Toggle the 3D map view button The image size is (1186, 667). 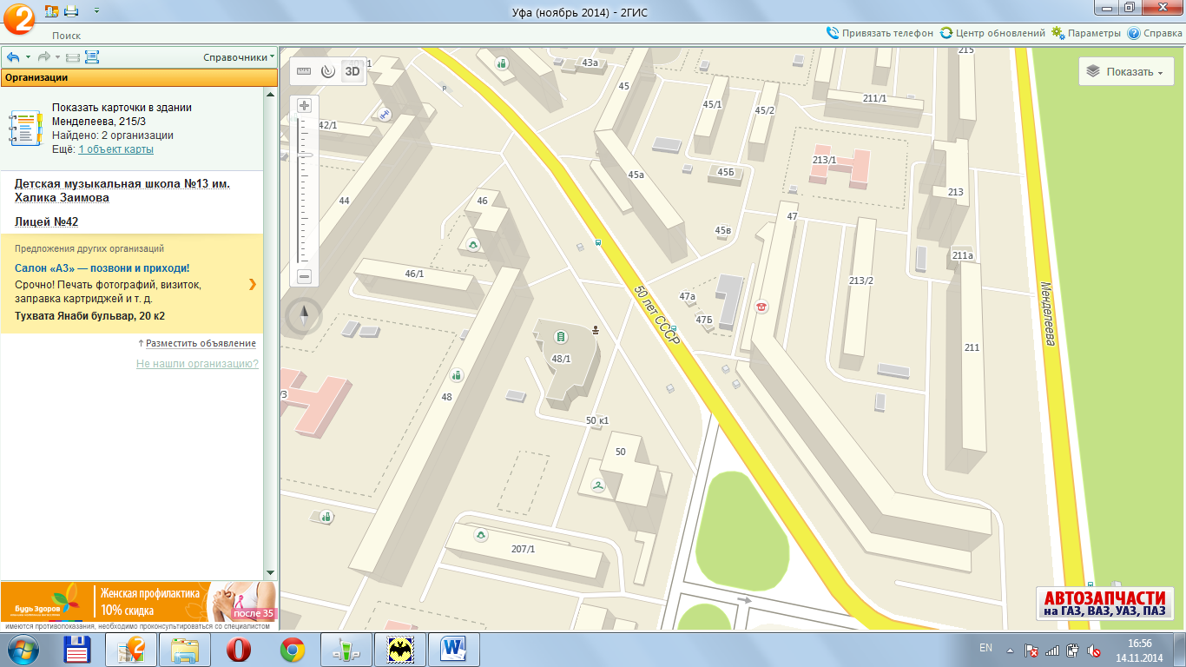(352, 71)
